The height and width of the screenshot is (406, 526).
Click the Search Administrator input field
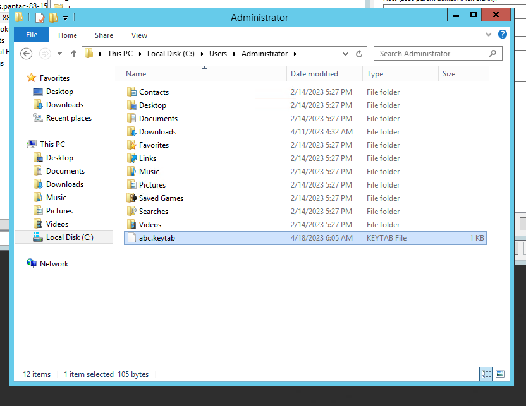tap(432, 54)
